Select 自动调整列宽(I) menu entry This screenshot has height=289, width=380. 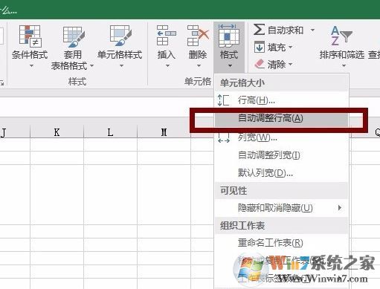pyautogui.click(x=282, y=155)
